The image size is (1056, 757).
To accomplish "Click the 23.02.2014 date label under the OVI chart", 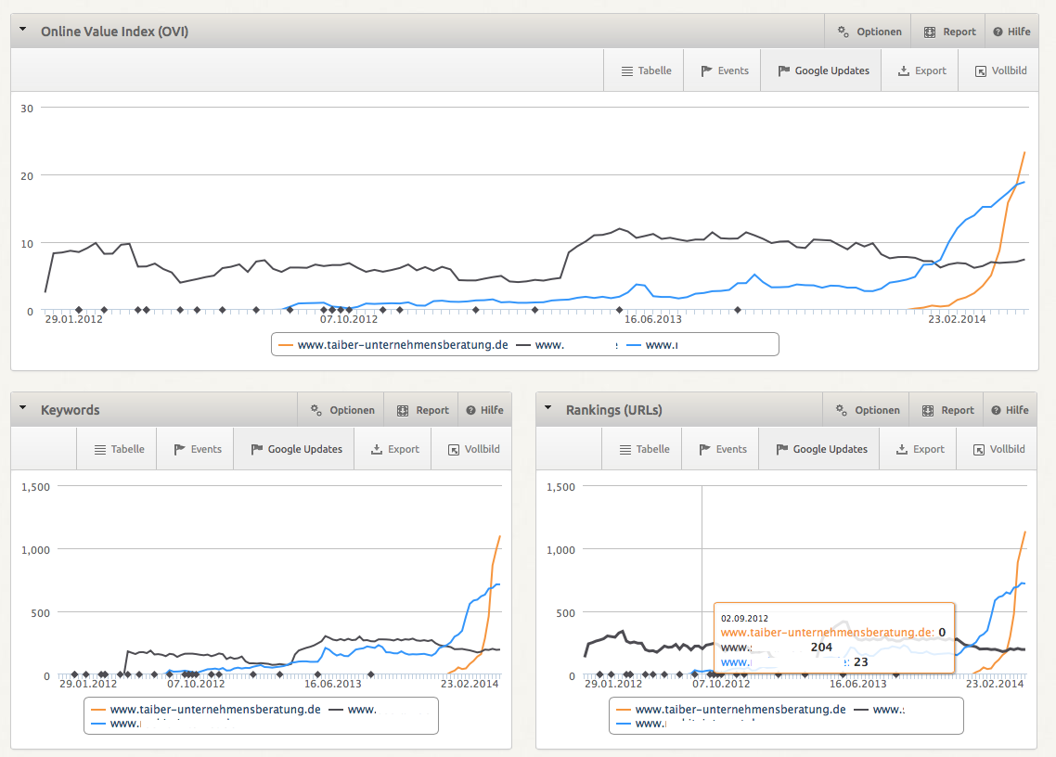I will pos(957,319).
